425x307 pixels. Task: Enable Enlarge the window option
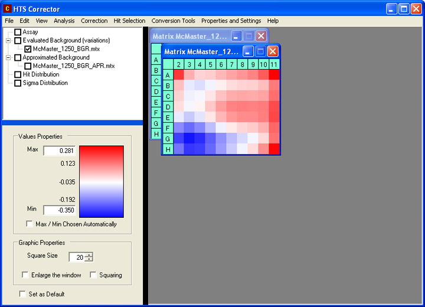click(25, 275)
